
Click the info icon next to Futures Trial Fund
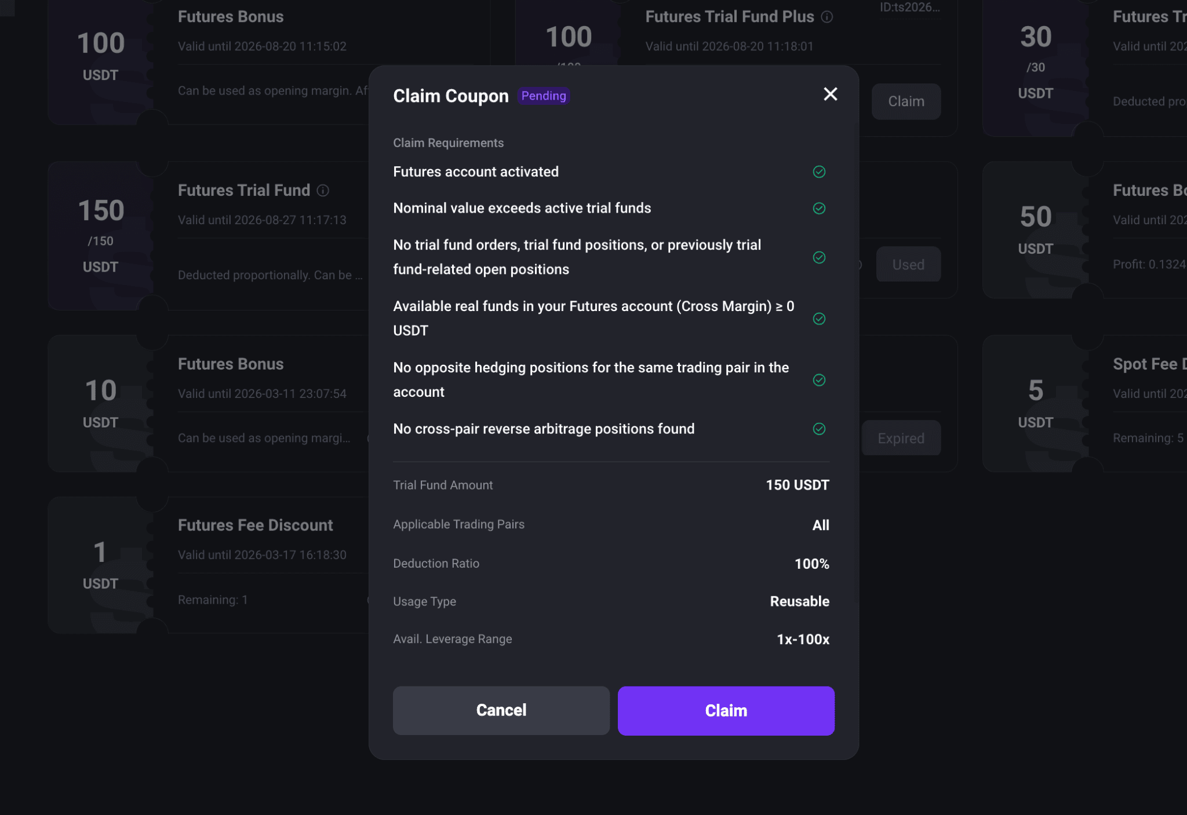click(323, 191)
